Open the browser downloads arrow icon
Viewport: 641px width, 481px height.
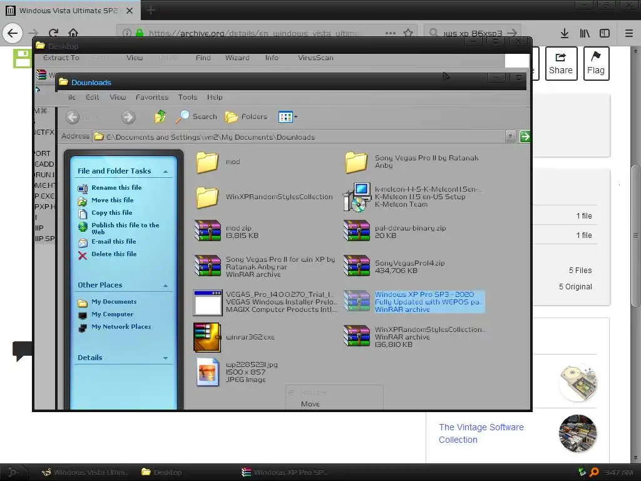click(x=565, y=33)
